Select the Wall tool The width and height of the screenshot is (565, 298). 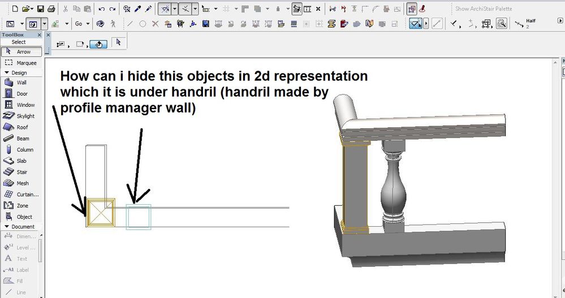click(21, 83)
